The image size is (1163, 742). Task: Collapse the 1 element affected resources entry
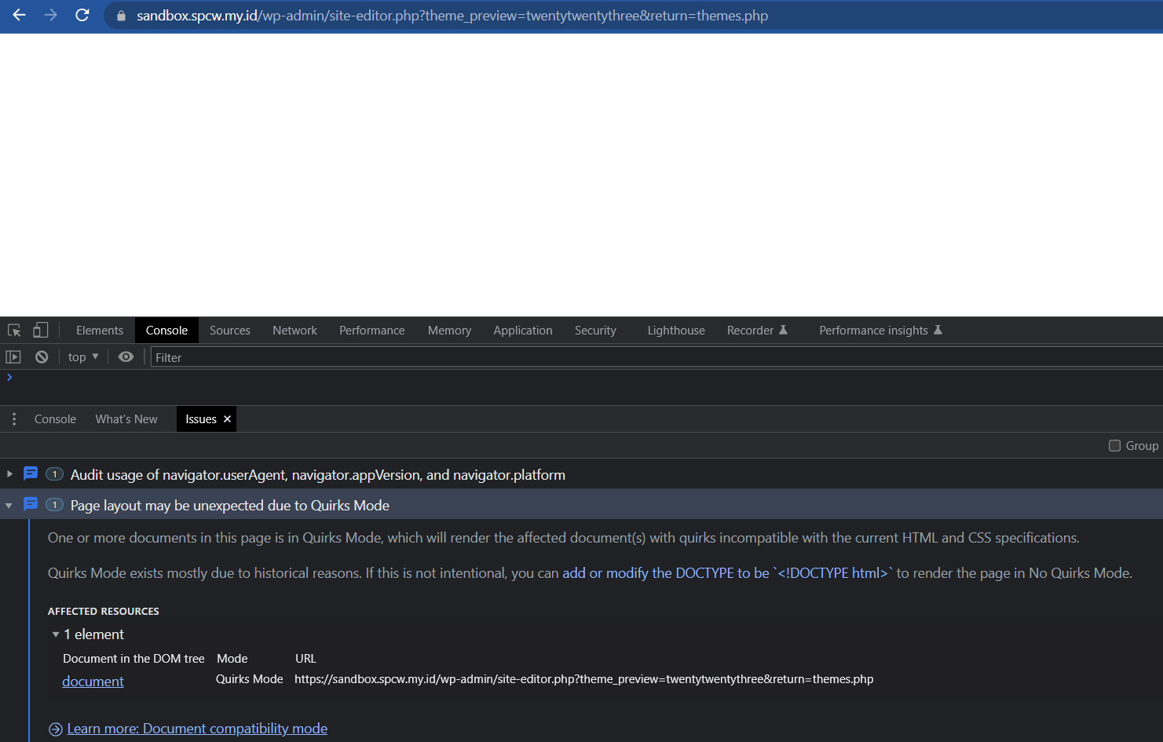point(55,634)
